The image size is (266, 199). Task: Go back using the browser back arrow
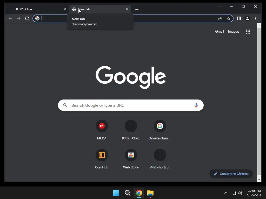tap(10, 18)
